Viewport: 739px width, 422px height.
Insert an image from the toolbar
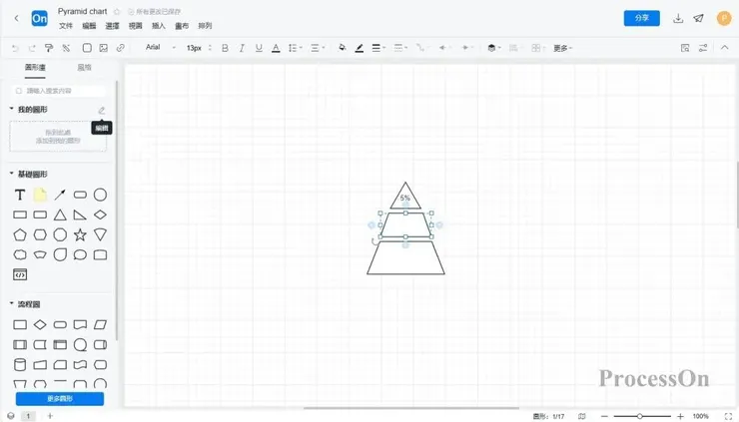104,48
